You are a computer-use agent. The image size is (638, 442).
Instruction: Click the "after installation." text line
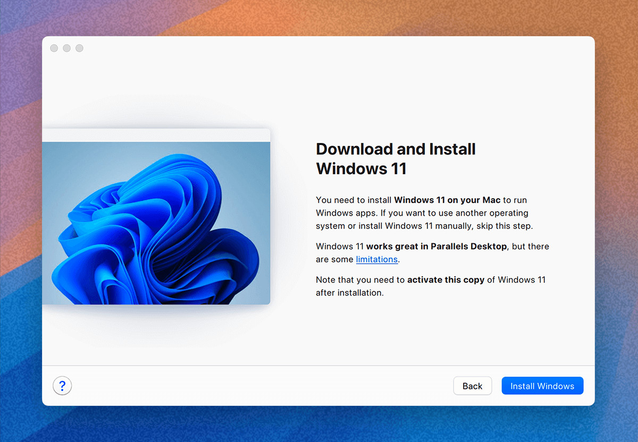tap(349, 293)
